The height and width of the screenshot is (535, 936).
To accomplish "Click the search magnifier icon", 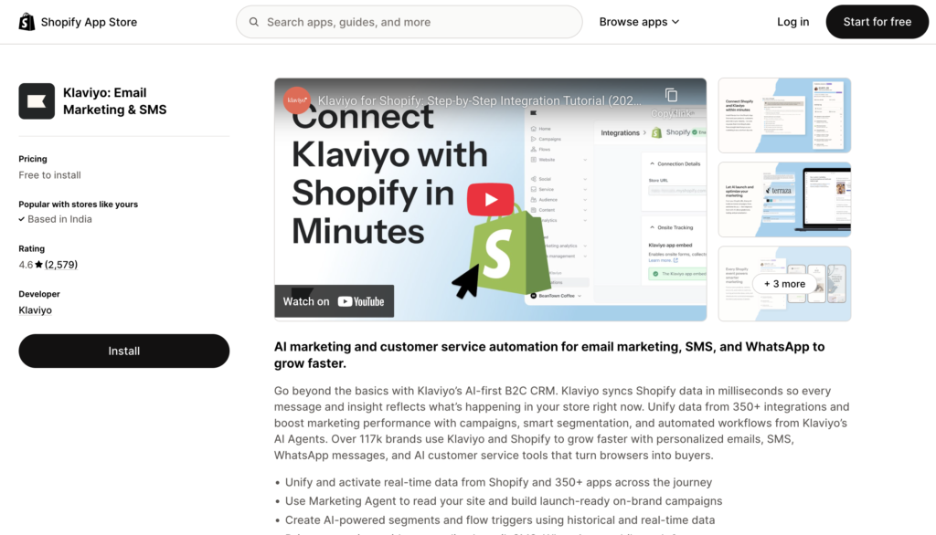I will pos(252,22).
